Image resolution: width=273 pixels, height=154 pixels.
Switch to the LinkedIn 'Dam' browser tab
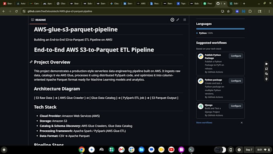coord(128,4)
